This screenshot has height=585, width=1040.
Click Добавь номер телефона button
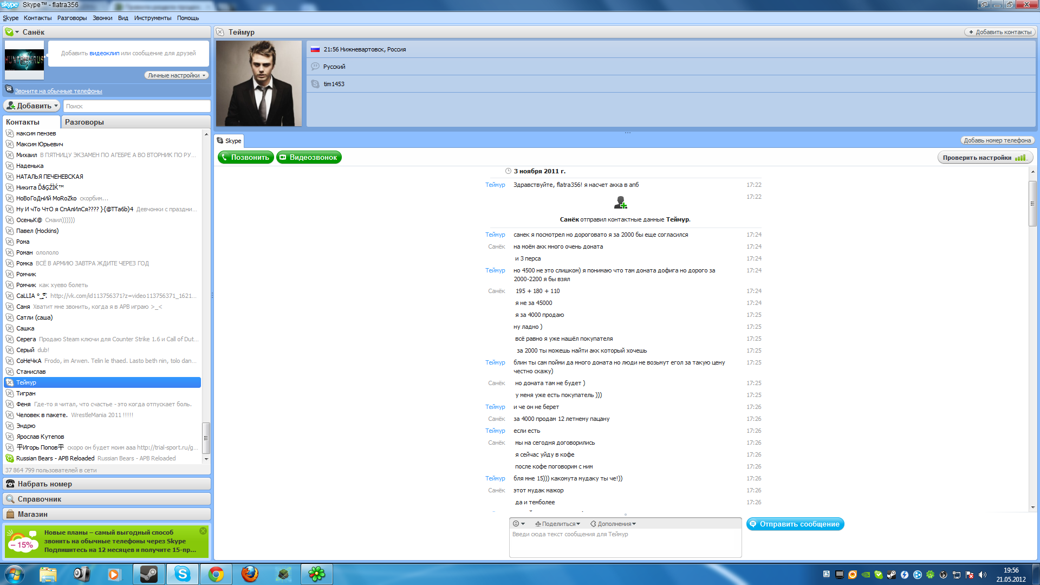click(997, 140)
